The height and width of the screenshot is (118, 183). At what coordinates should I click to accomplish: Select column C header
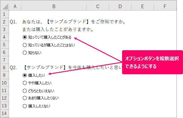pos(98,7)
